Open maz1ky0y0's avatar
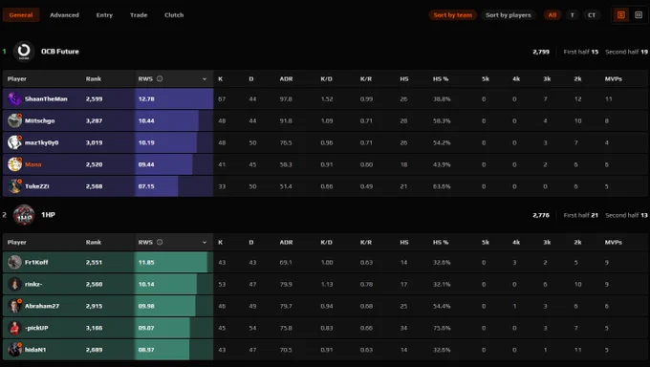Screen dimensions: 650x367 14,142
